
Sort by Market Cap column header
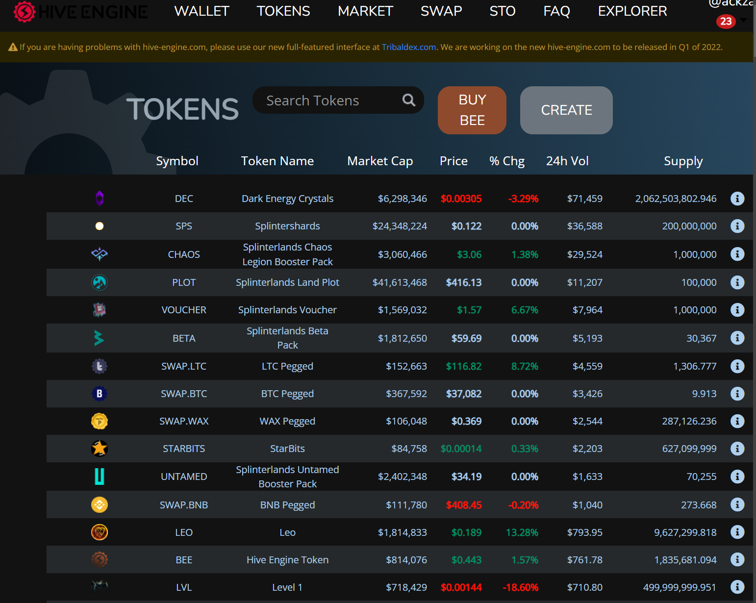click(x=380, y=161)
